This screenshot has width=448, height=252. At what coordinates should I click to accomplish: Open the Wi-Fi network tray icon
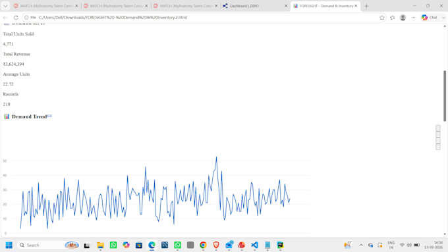point(402,245)
